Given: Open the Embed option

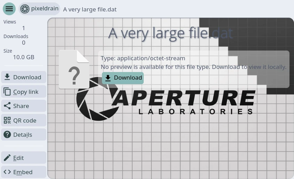Looking at the screenshot, I should [23, 172].
